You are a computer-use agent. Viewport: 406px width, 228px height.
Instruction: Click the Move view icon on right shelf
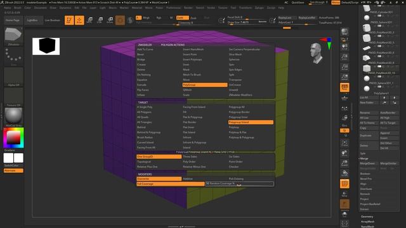(344, 153)
